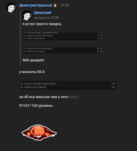The height and width of the screenshot is (151, 137).
Task: Select the message у мыколы 85.8
Action: [32, 72]
